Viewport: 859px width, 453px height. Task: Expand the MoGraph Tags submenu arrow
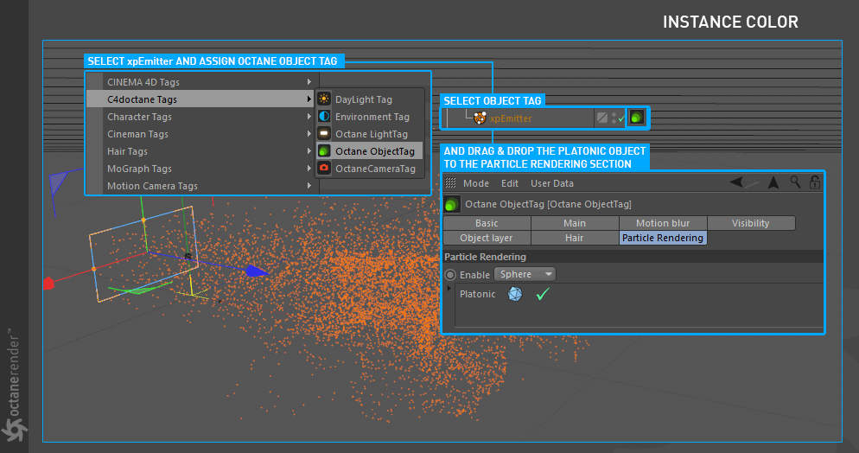pyautogui.click(x=309, y=169)
